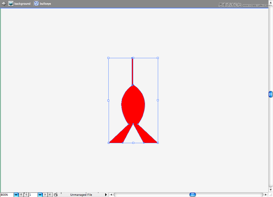Screen dimensions: 273x197
Task: Open the zoom level dropdown
Action: pyautogui.click(x=16, y=195)
